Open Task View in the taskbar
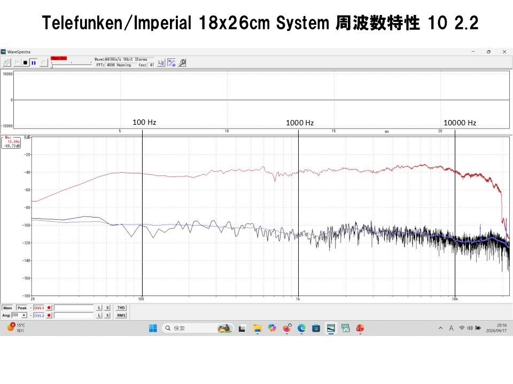513x384 pixels. pyautogui.click(x=242, y=329)
